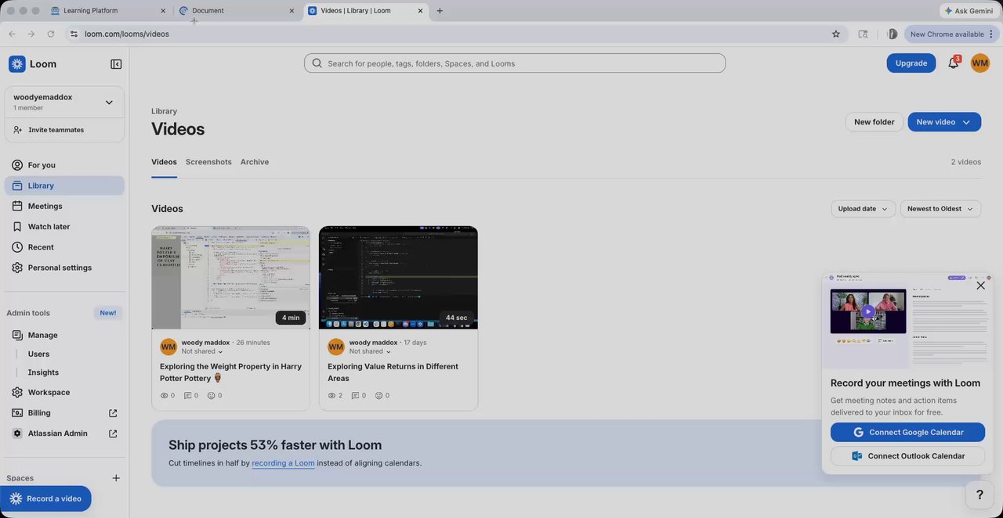Screen dimensions: 1003x518
Task: Open Personal settings
Action: 64,268
